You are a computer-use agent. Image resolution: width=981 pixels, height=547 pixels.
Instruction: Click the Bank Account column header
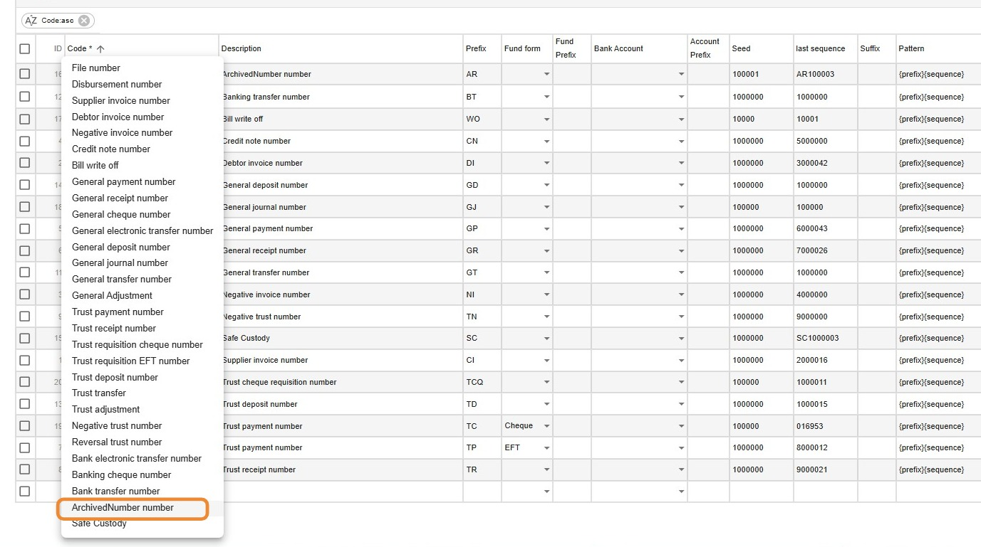pyautogui.click(x=618, y=48)
